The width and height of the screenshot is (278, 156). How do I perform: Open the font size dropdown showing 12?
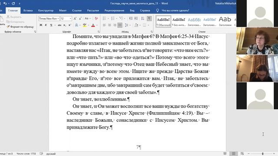pyautogui.click(x=70, y=19)
